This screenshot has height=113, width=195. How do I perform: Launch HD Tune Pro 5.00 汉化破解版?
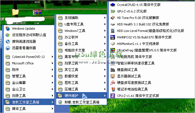pos(138,18)
